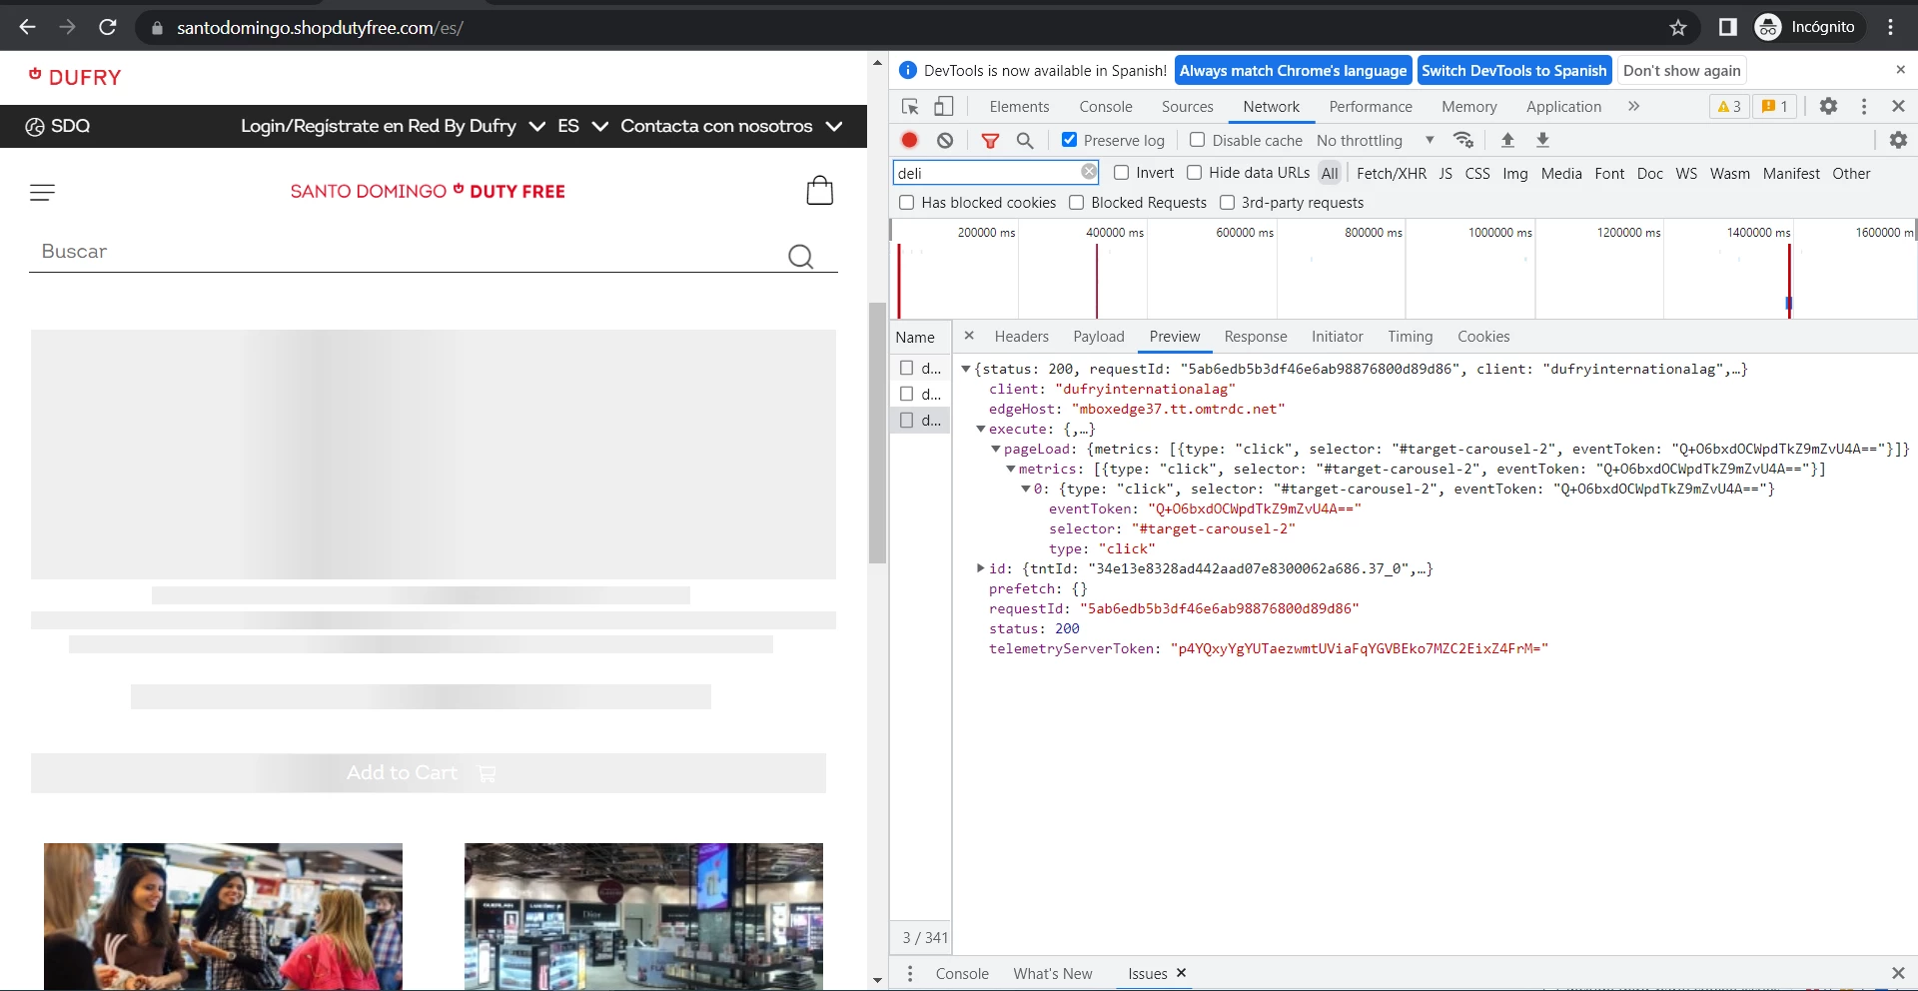This screenshot has width=1918, height=991.
Task: Close the request details pane
Action: [969, 336]
